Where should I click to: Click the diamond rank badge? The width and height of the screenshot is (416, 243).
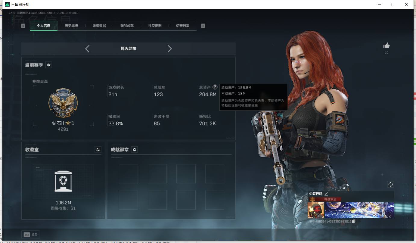63,103
